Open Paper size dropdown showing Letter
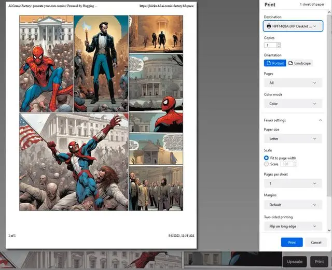The width and height of the screenshot is (332, 270). 293,139
